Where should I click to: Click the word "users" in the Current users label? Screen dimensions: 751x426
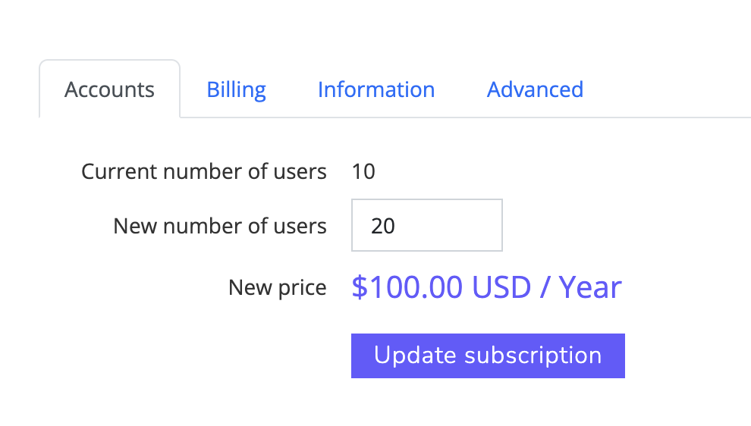point(297,172)
